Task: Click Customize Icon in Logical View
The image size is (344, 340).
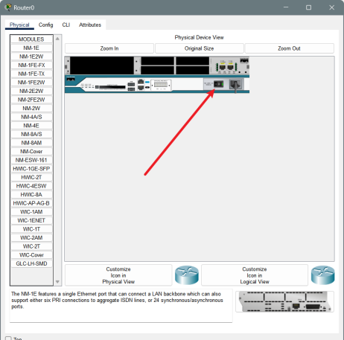Action: [255, 275]
